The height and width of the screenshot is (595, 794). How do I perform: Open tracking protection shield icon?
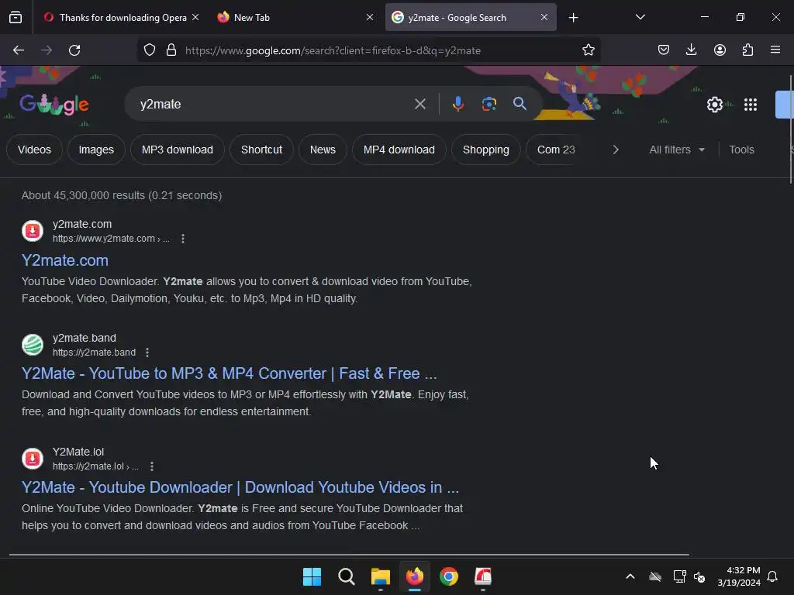(x=150, y=50)
